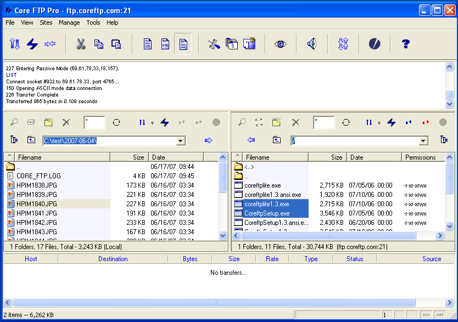Open the local transfer options dropdown arrow
The image size is (458, 322).
pos(152,123)
